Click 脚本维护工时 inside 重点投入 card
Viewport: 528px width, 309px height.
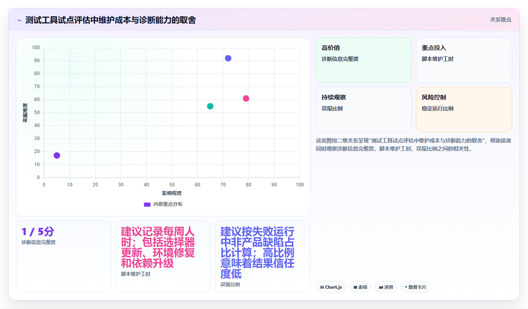tap(437, 59)
